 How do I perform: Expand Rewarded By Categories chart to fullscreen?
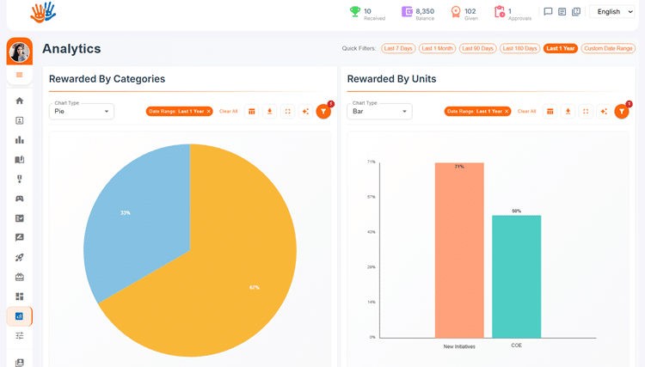pos(287,112)
